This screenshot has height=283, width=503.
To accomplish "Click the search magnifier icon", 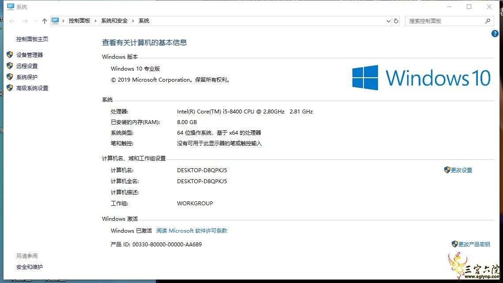I will (488, 21).
